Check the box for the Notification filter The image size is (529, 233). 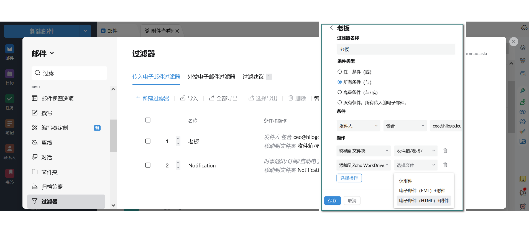[x=148, y=165]
